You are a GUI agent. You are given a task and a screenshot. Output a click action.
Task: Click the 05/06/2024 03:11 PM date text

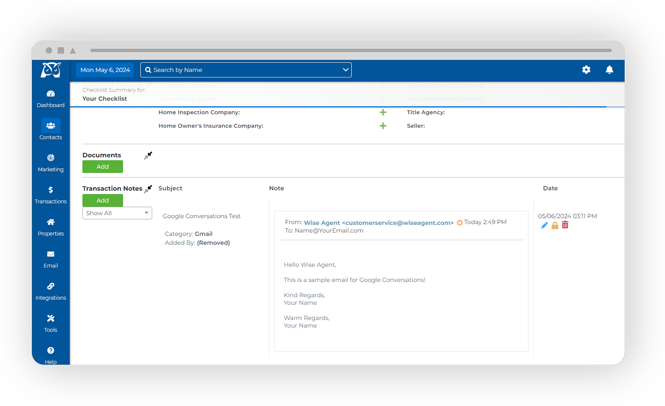(567, 216)
